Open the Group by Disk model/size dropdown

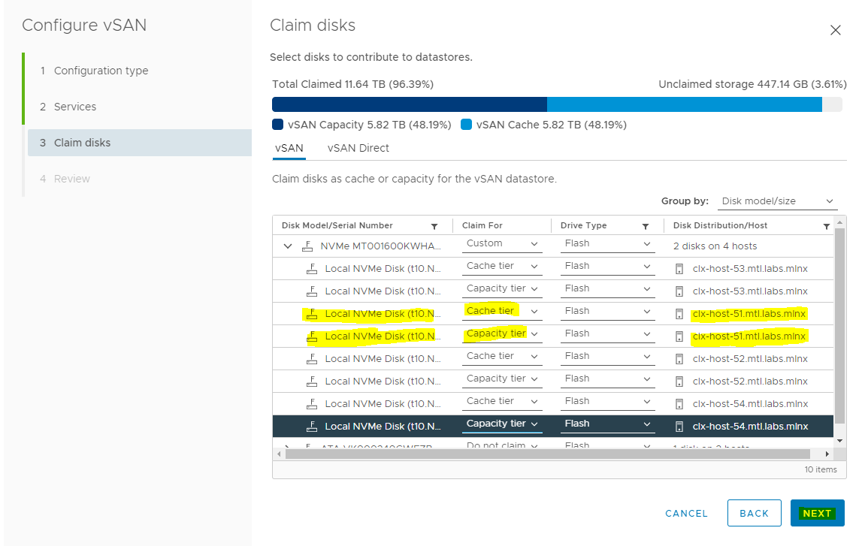click(777, 201)
